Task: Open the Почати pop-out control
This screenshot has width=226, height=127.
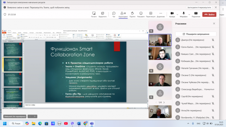Action: pyautogui.click(x=94, y=14)
